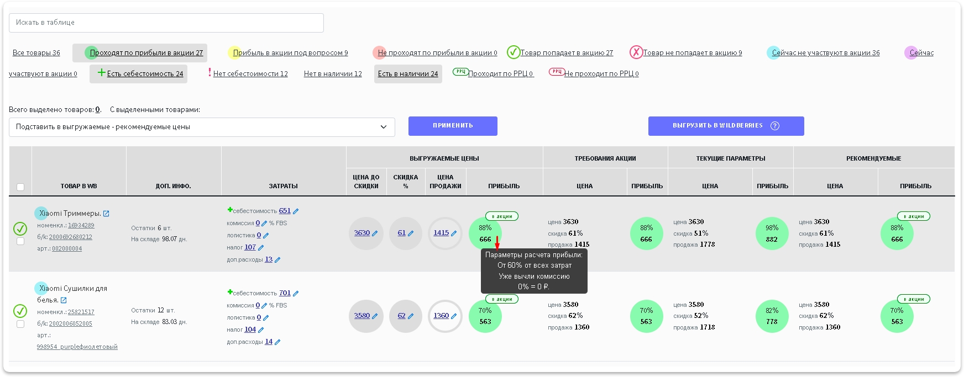Filter by Нет в наличии 12

coord(333,74)
